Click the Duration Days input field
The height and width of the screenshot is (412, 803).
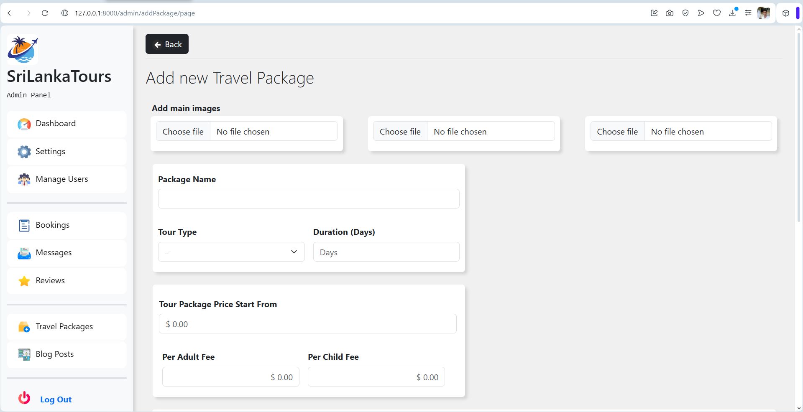386,252
